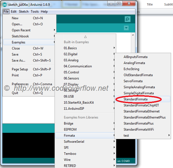Viewport: 173px width, 168px height.
Task: Expand SPI library examples
Action: pyautogui.click(x=85, y=148)
